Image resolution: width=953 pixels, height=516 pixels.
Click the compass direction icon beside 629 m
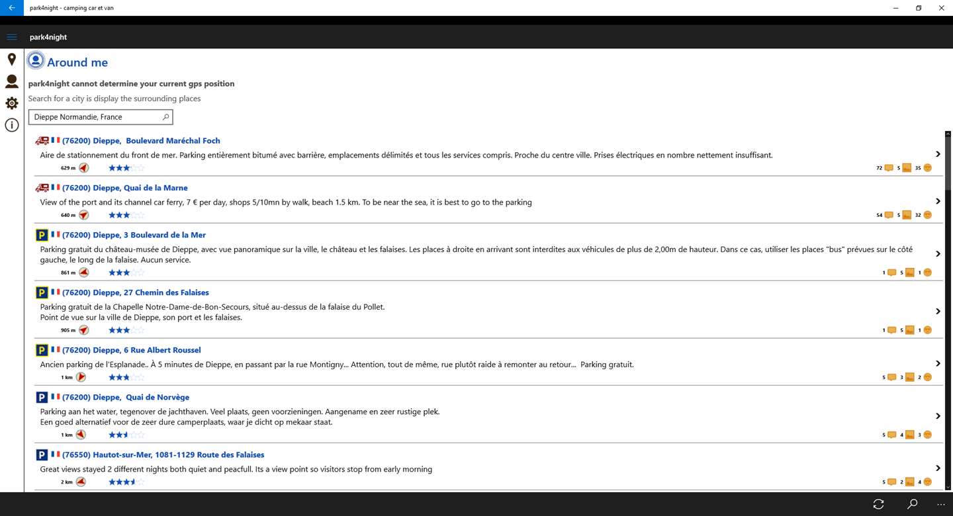point(84,168)
